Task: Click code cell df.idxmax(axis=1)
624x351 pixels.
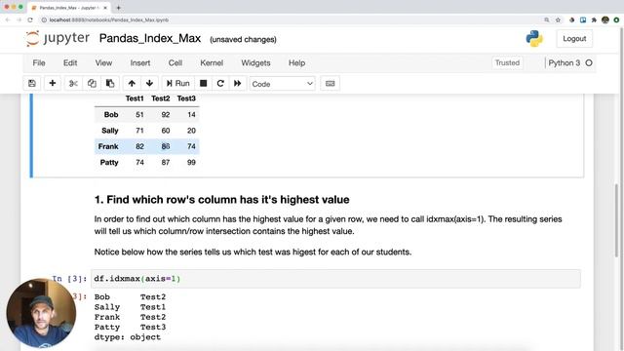Action: click(x=335, y=279)
